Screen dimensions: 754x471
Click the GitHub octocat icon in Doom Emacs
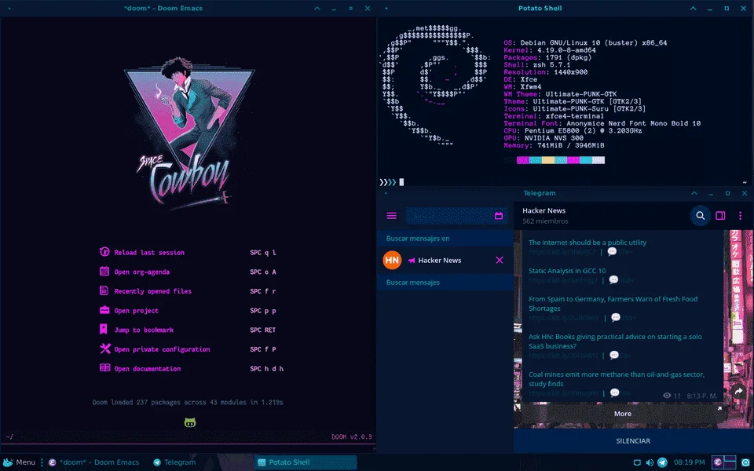click(x=190, y=423)
